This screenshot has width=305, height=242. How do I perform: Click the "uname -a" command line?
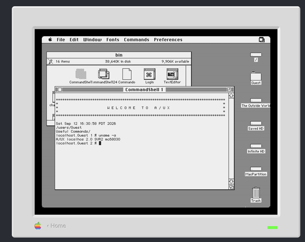107,135
